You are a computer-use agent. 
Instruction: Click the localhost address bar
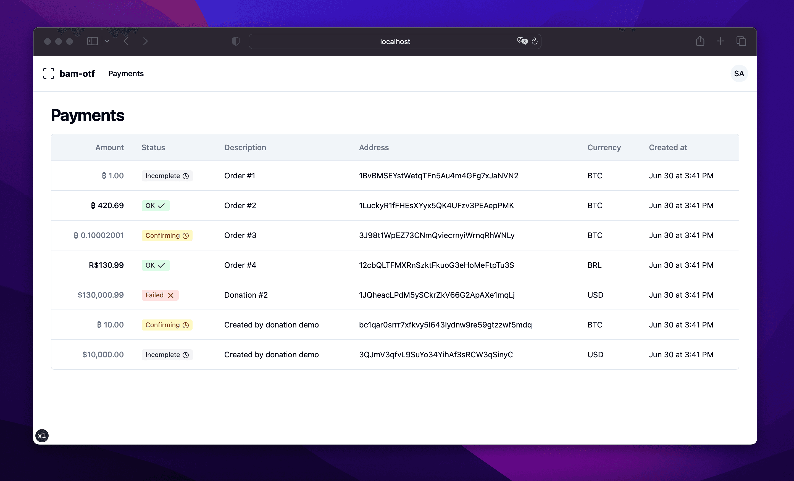coord(395,42)
